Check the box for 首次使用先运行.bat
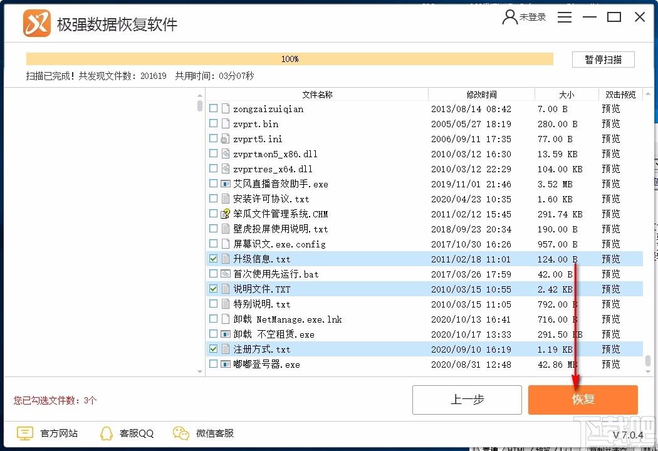 213,274
